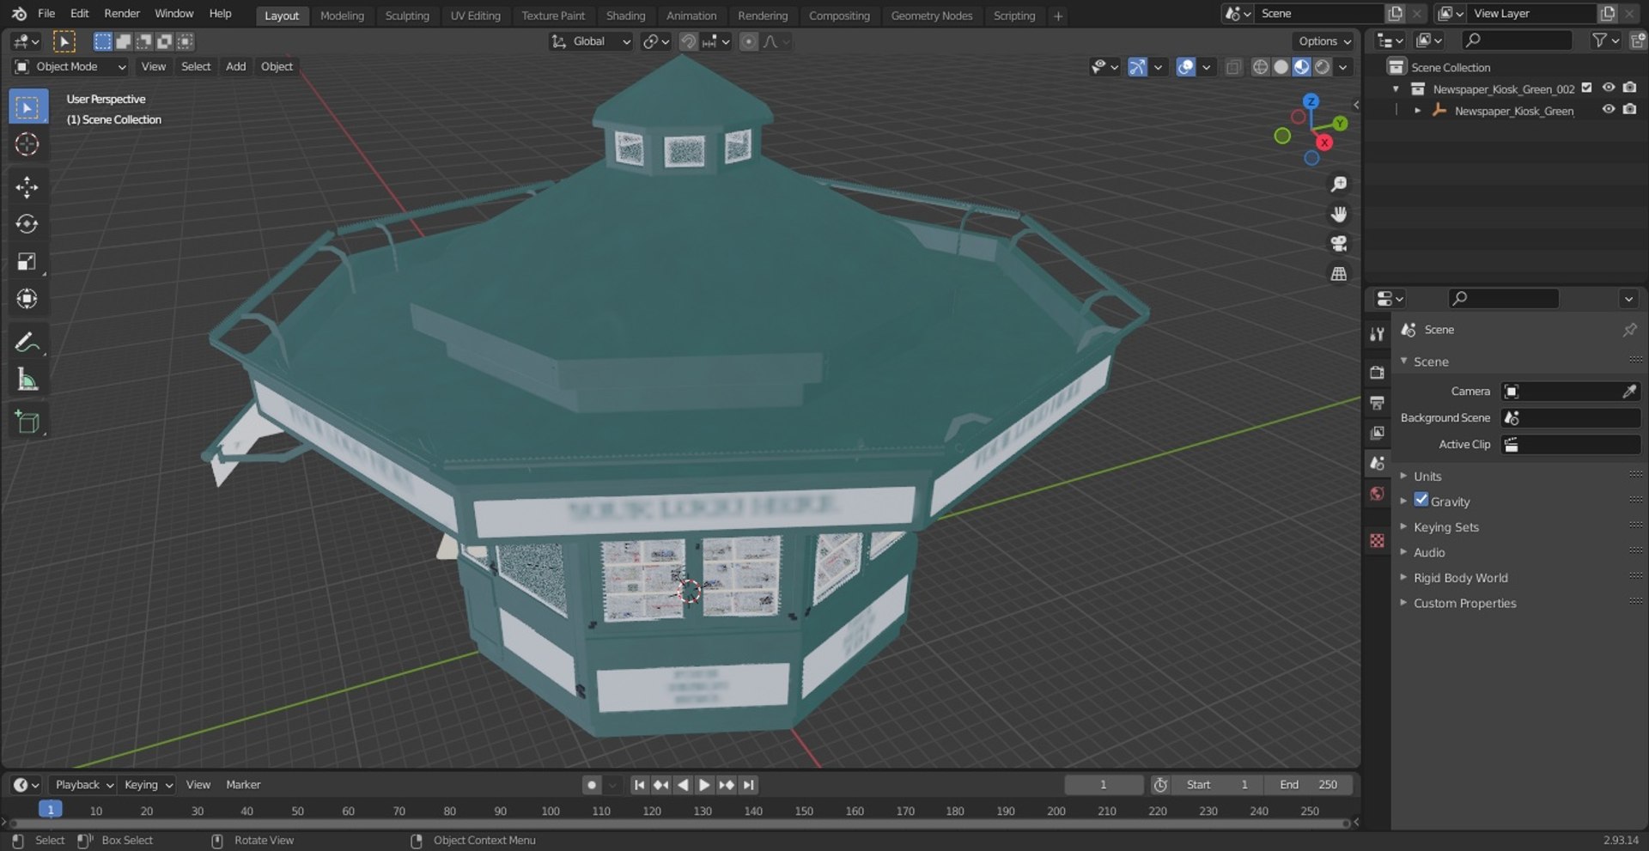Switch to the Geometry Nodes workspace tab

[932, 15]
